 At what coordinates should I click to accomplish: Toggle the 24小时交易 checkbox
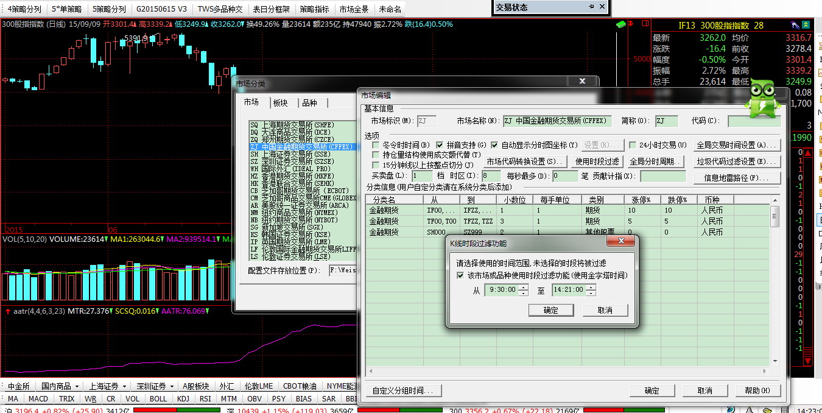pyautogui.click(x=632, y=146)
